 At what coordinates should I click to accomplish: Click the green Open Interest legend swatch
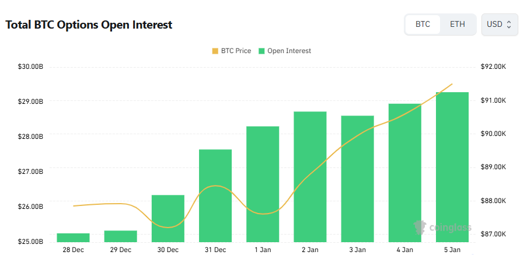click(261, 51)
